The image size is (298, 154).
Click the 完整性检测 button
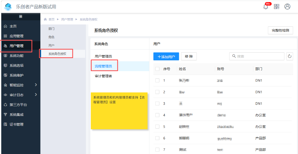(x=280, y=30)
